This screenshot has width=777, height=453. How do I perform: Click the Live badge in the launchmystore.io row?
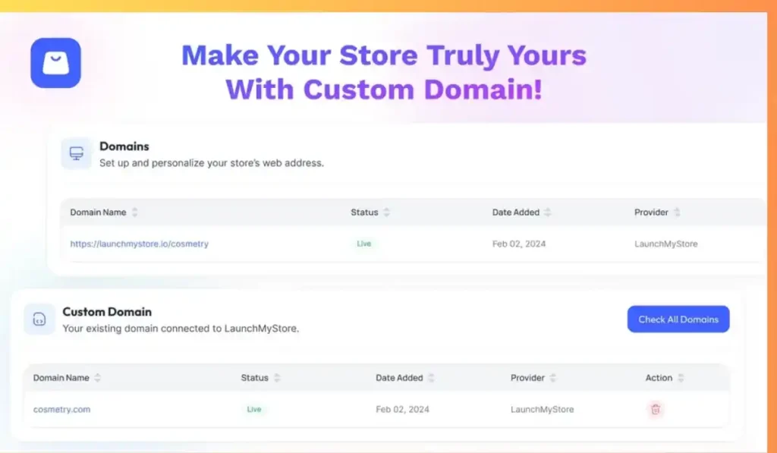tap(363, 244)
